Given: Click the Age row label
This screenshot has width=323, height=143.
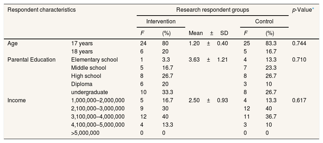Looking at the screenshot, I should click(x=12, y=44).
